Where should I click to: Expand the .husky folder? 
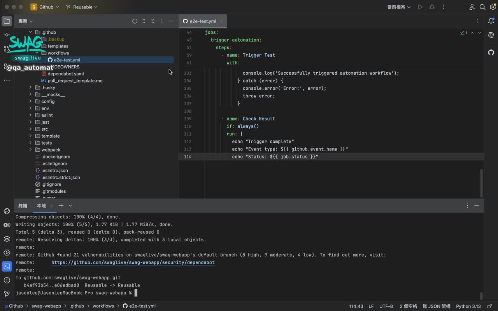30,87
